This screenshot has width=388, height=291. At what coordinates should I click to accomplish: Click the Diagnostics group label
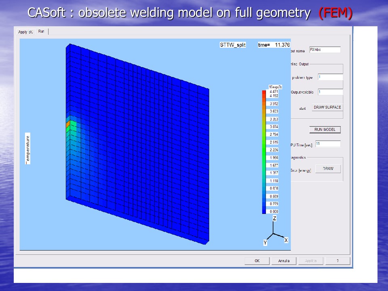(x=298, y=158)
